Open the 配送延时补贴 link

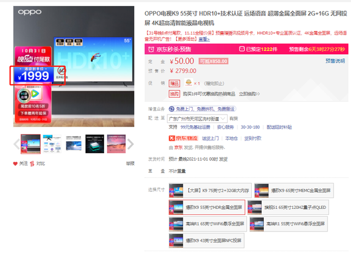[279, 127]
